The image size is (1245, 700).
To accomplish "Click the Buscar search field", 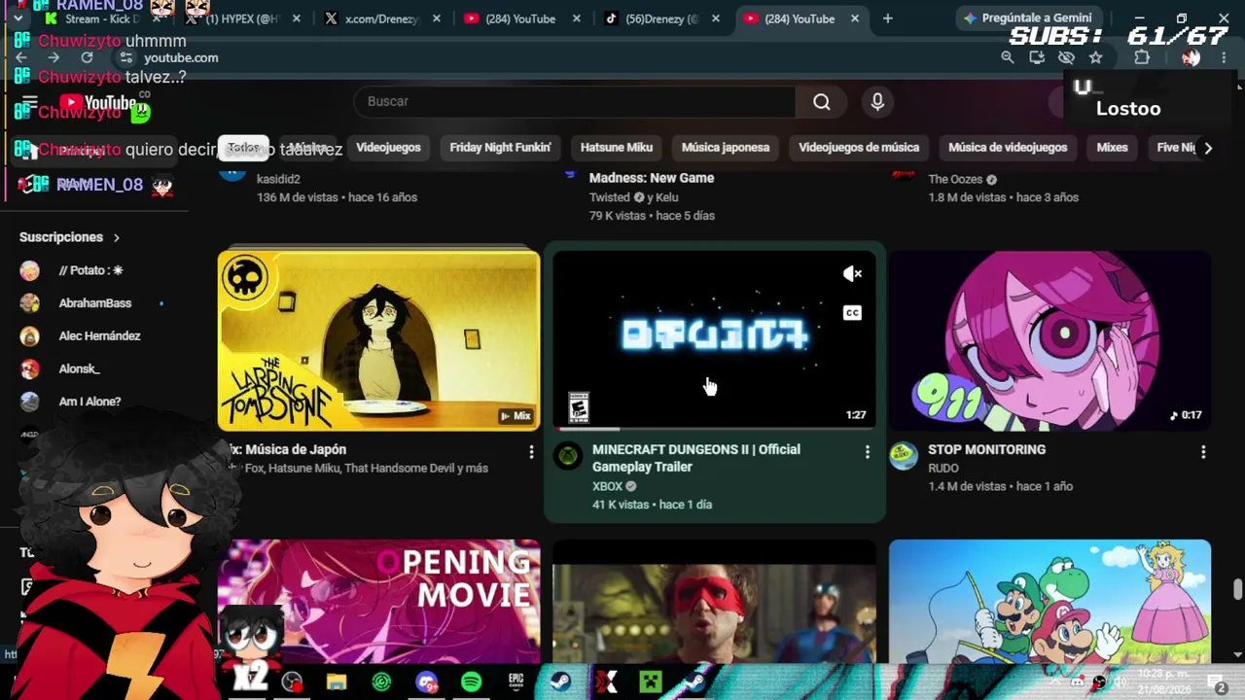I will click(574, 102).
